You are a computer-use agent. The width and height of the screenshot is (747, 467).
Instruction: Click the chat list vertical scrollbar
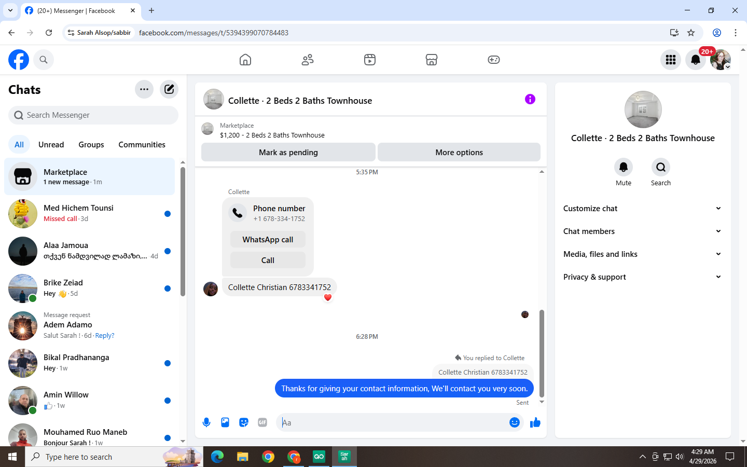[183, 232]
